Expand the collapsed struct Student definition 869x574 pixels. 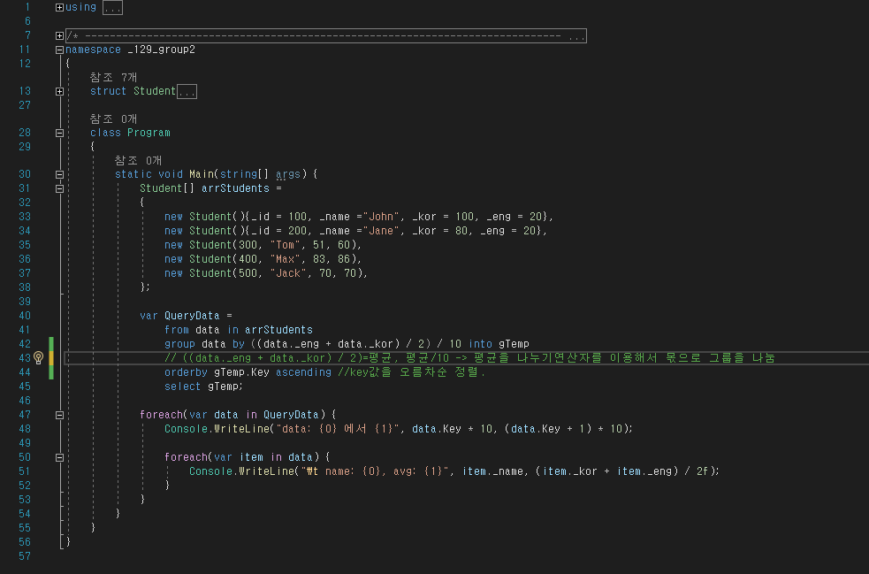(59, 91)
